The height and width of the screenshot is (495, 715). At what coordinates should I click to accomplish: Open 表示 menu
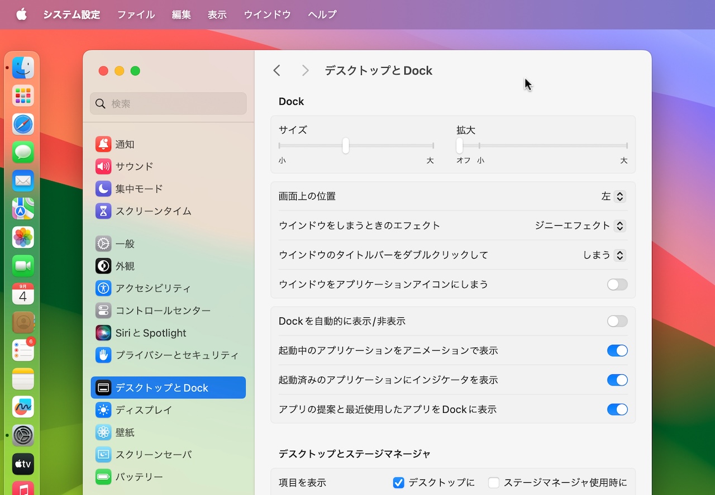click(x=217, y=15)
